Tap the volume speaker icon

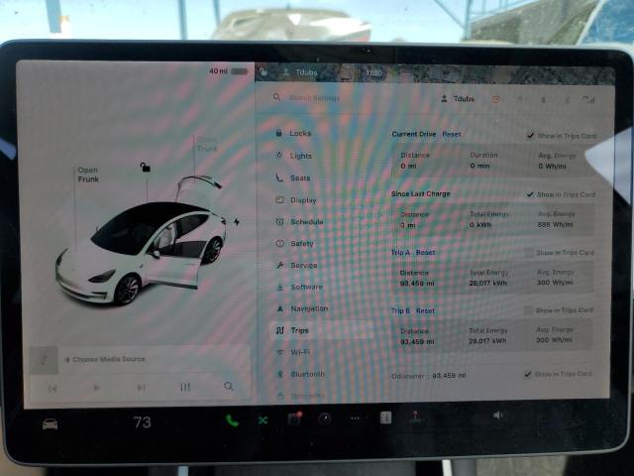click(x=497, y=415)
